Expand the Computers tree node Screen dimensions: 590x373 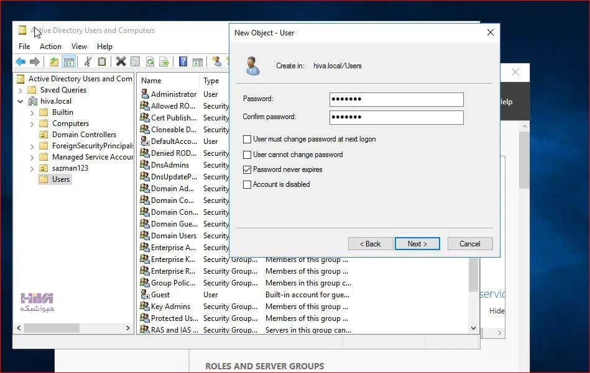[32, 124]
